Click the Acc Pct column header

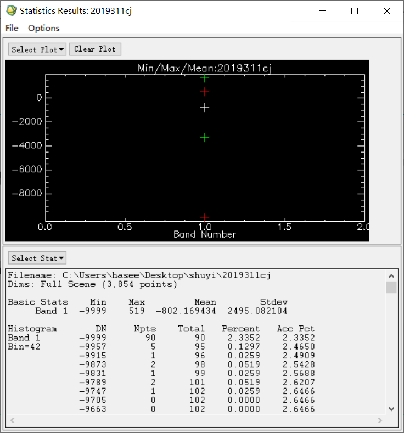tap(296, 329)
